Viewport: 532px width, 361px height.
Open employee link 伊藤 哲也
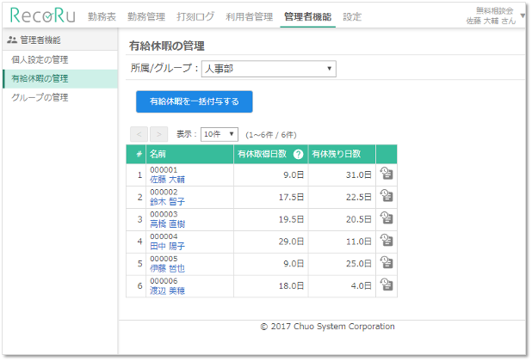click(x=167, y=268)
